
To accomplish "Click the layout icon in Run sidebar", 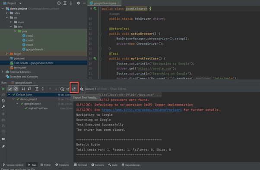I will click(x=3, y=139).
